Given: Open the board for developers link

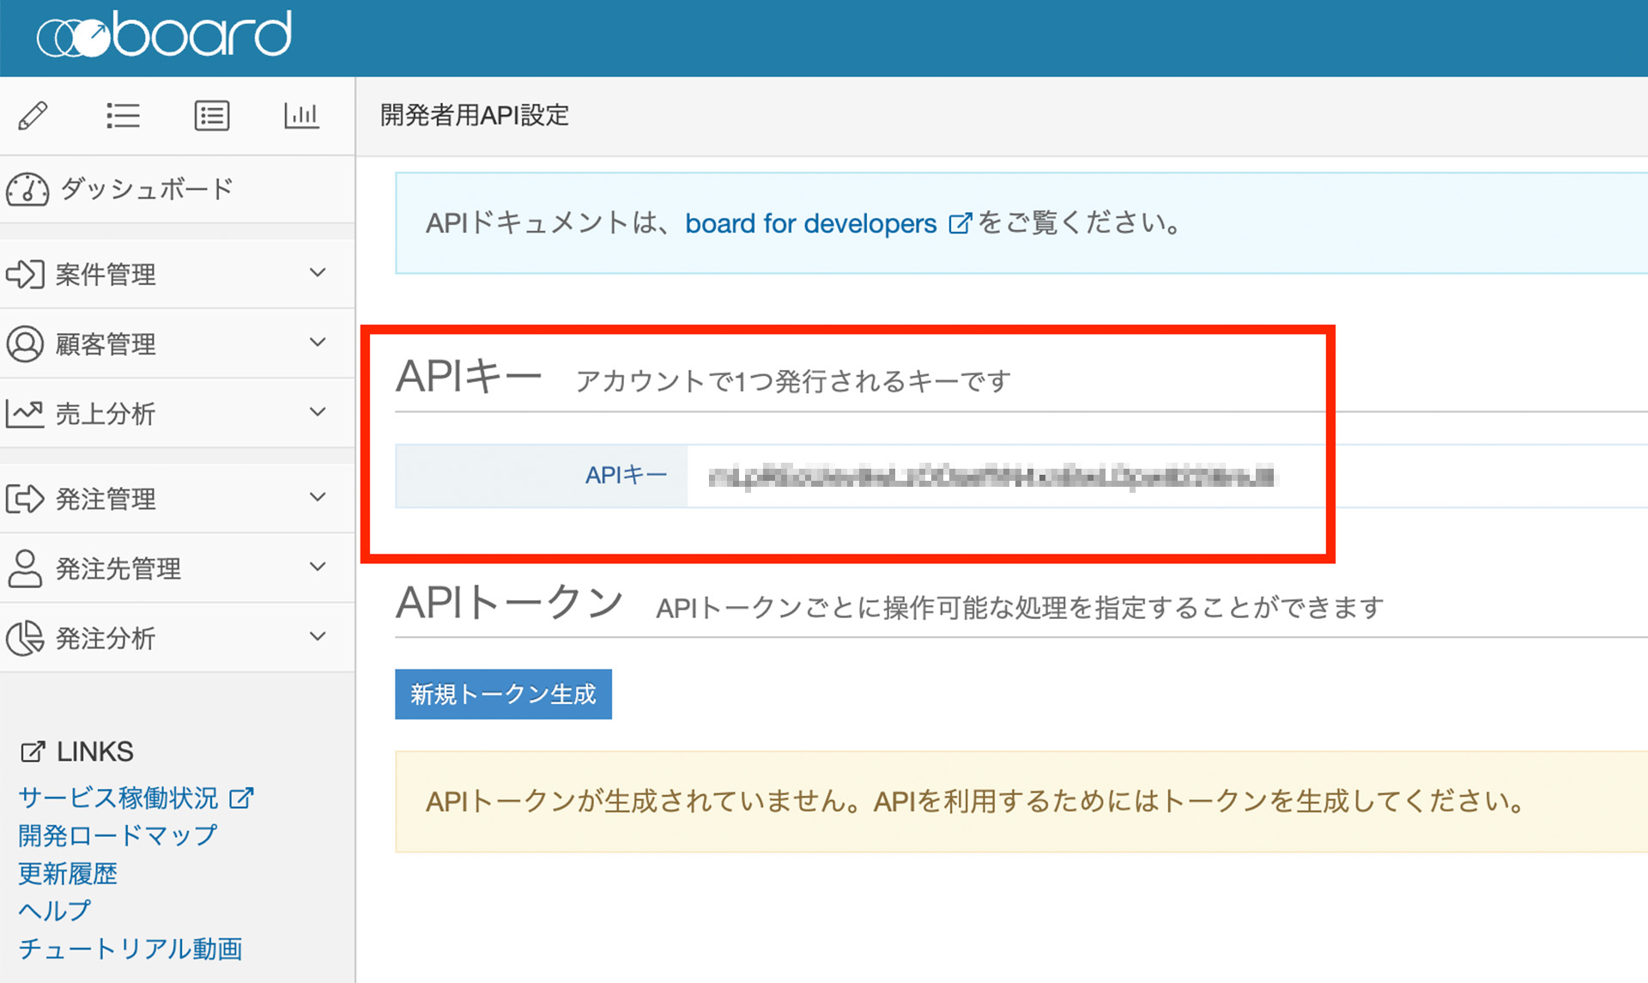Looking at the screenshot, I should (810, 223).
